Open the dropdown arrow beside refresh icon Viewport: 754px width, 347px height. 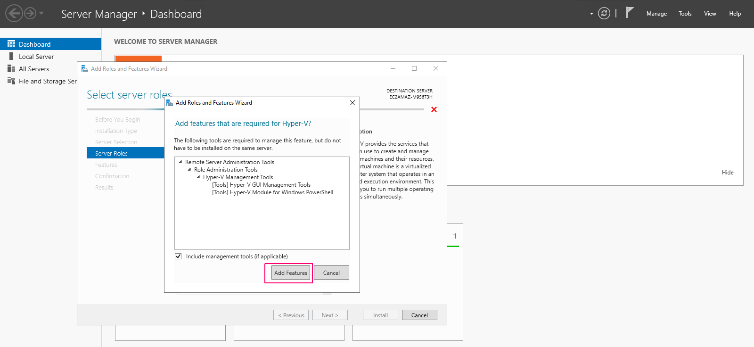pyautogui.click(x=591, y=14)
